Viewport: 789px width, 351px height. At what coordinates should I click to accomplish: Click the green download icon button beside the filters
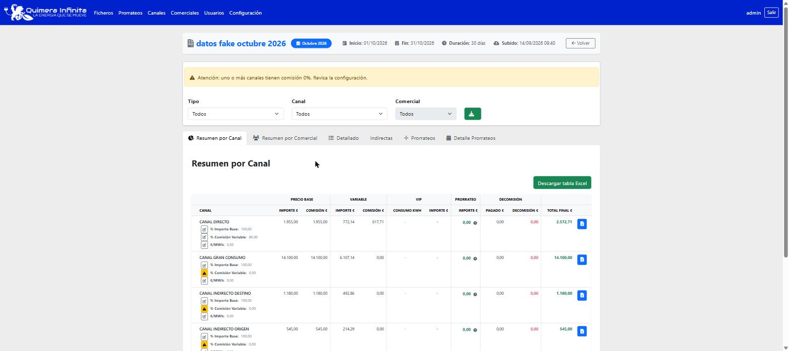point(472,114)
